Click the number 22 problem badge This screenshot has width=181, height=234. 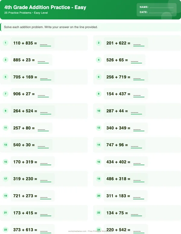[x=99, y=213]
